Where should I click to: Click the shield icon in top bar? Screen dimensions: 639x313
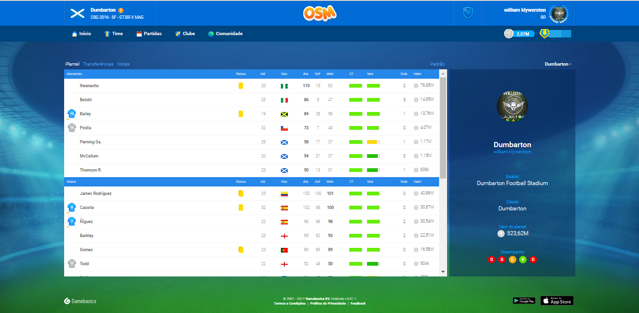click(x=468, y=13)
